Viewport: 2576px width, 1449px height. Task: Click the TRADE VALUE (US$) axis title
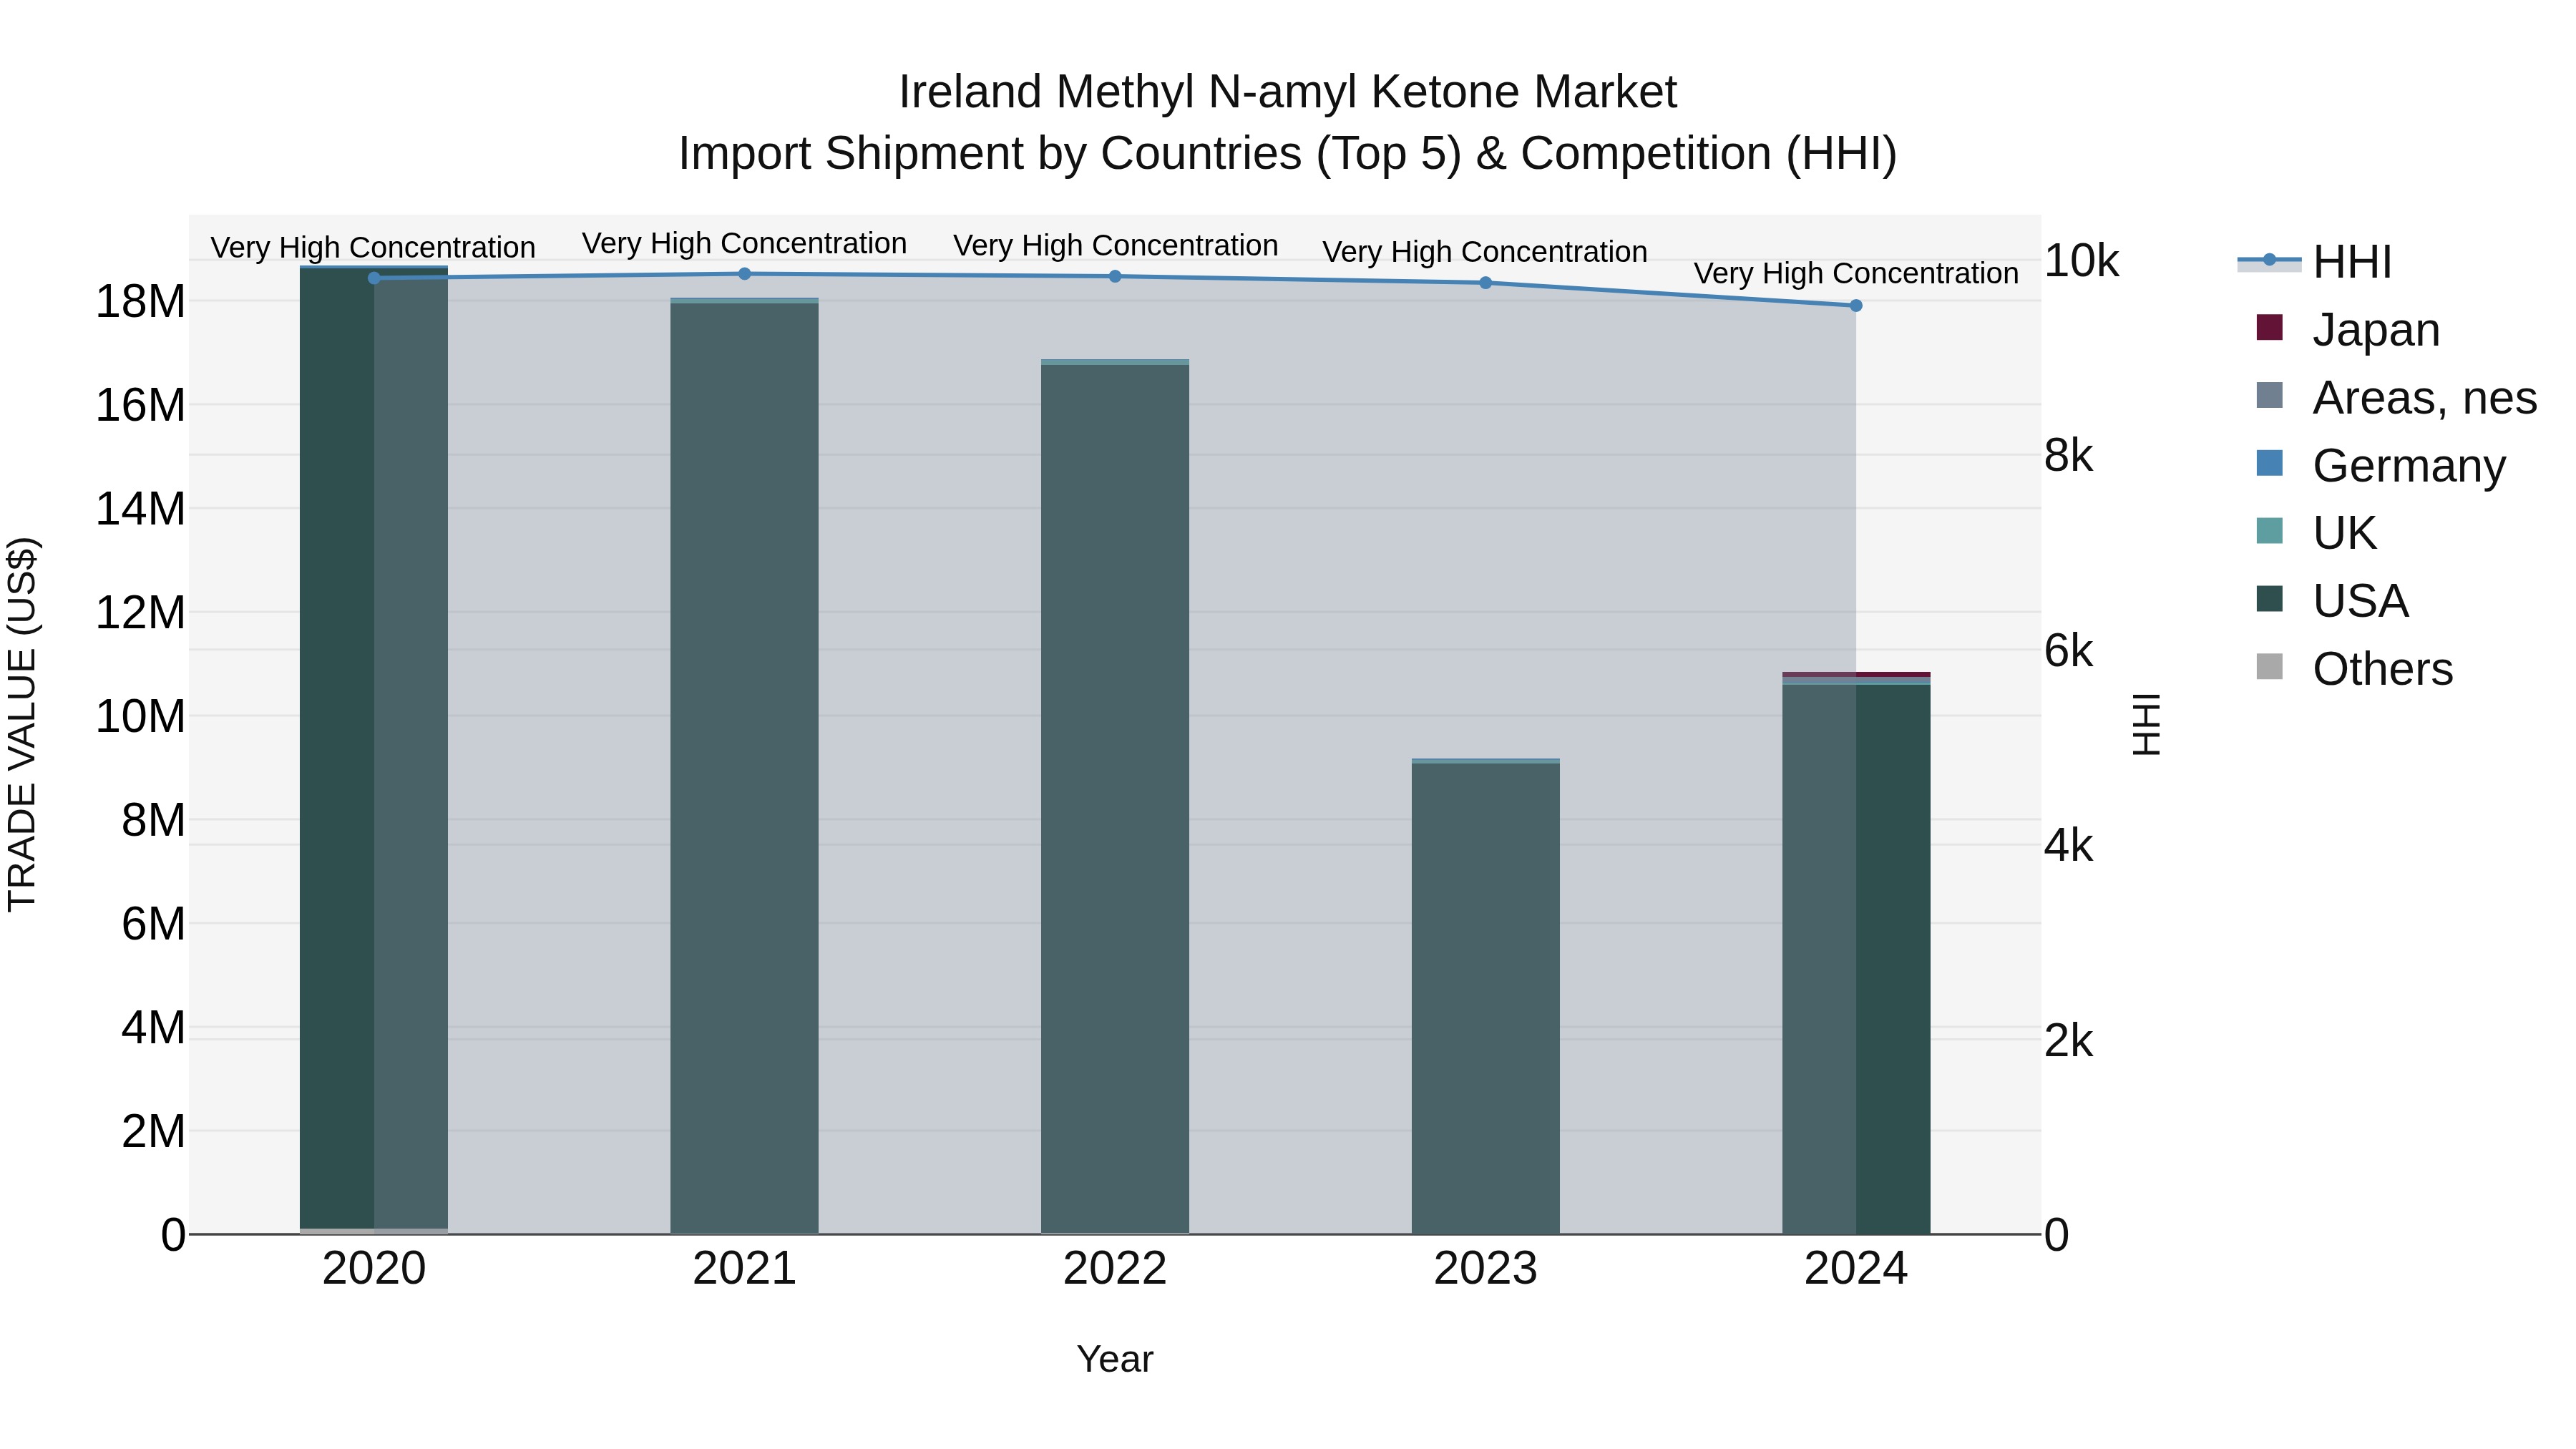(22, 724)
